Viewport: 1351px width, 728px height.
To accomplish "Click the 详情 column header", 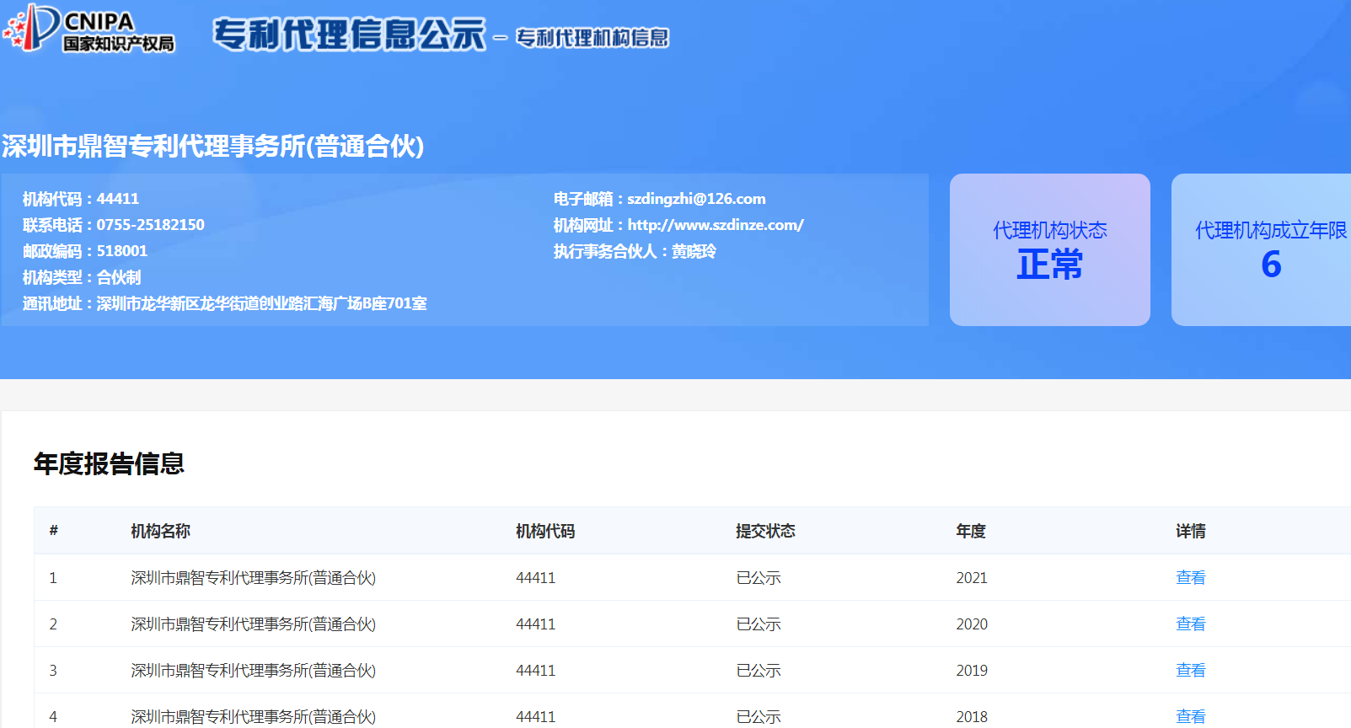I will (1190, 531).
